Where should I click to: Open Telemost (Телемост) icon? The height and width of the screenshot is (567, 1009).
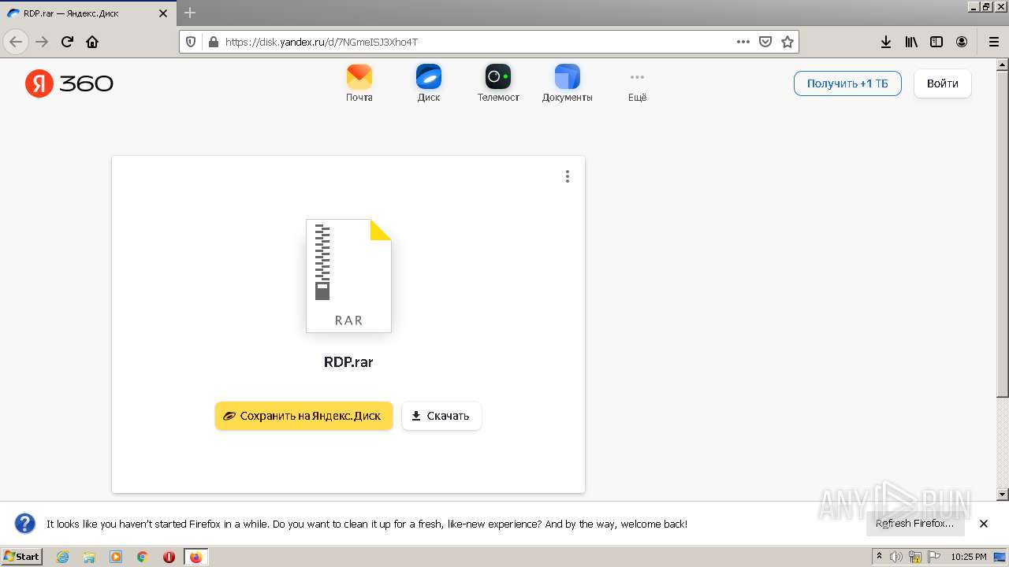498,83
